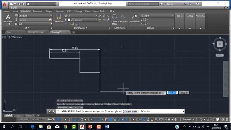Open the multileader style Standard dropdown

pos(157,16)
